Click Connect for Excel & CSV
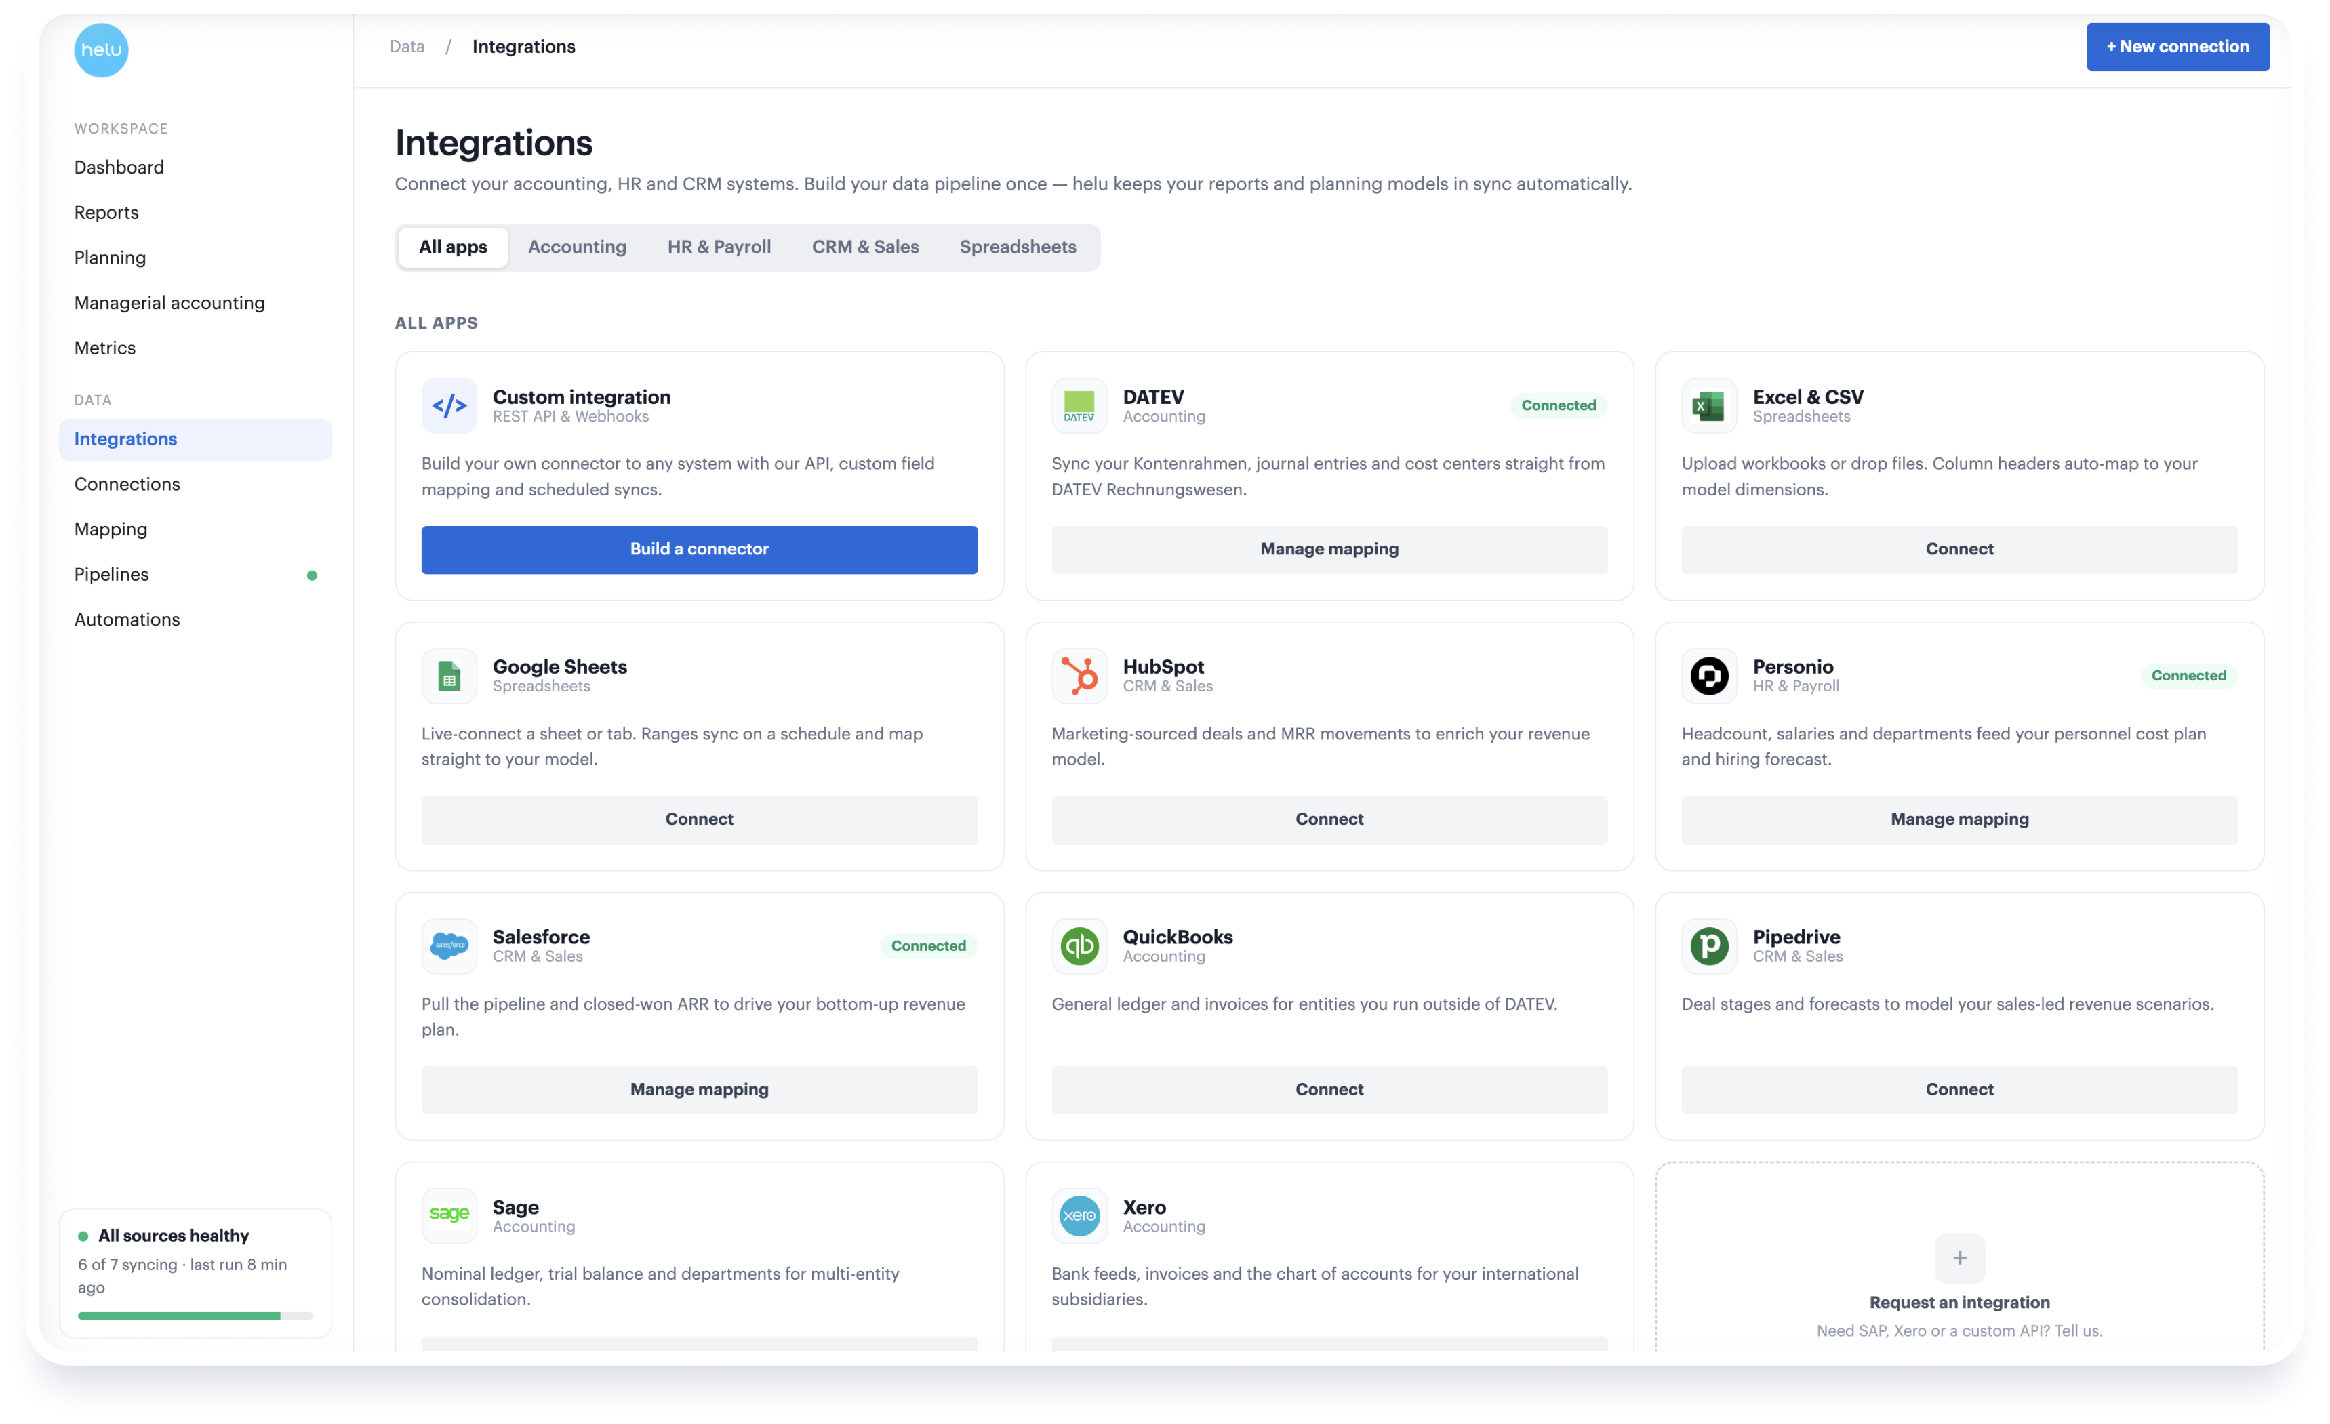Screen dimensions: 2330x1424 1959,550
